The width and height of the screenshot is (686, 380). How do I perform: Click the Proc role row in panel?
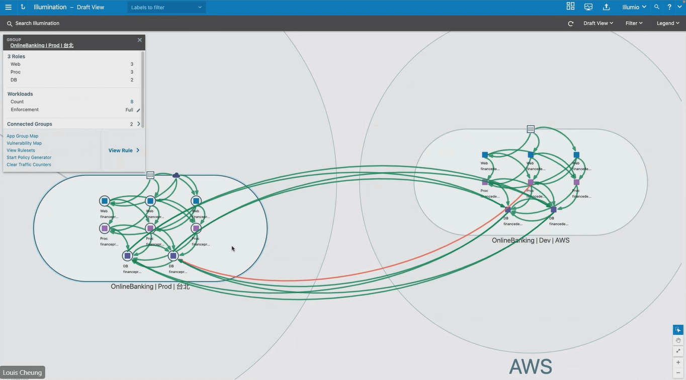click(x=72, y=72)
